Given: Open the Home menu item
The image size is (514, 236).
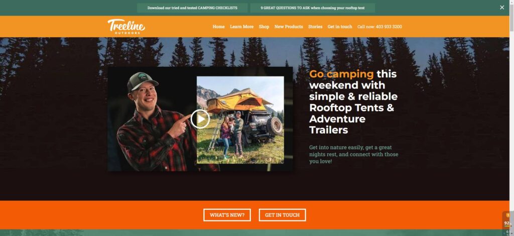Looking at the screenshot, I should pyautogui.click(x=219, y=27).
